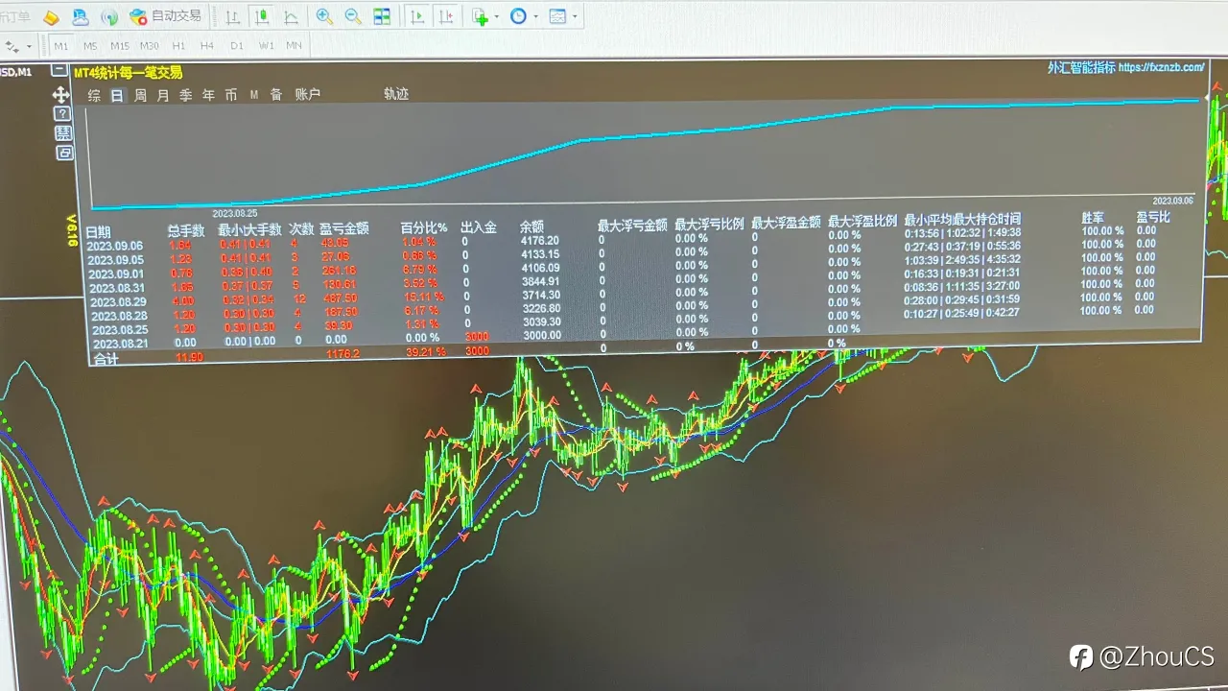Image resolution: width=1228 pixels, height=691 pixels.
Task: Click the MT4统计每一笔交易 panel title
Action: click(129, 72)
